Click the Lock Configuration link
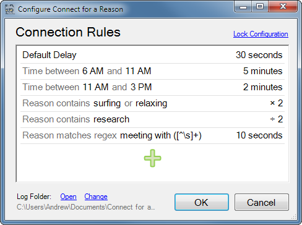Image resolution: width=302 pixels, height=225 pixels. [261, 34]
